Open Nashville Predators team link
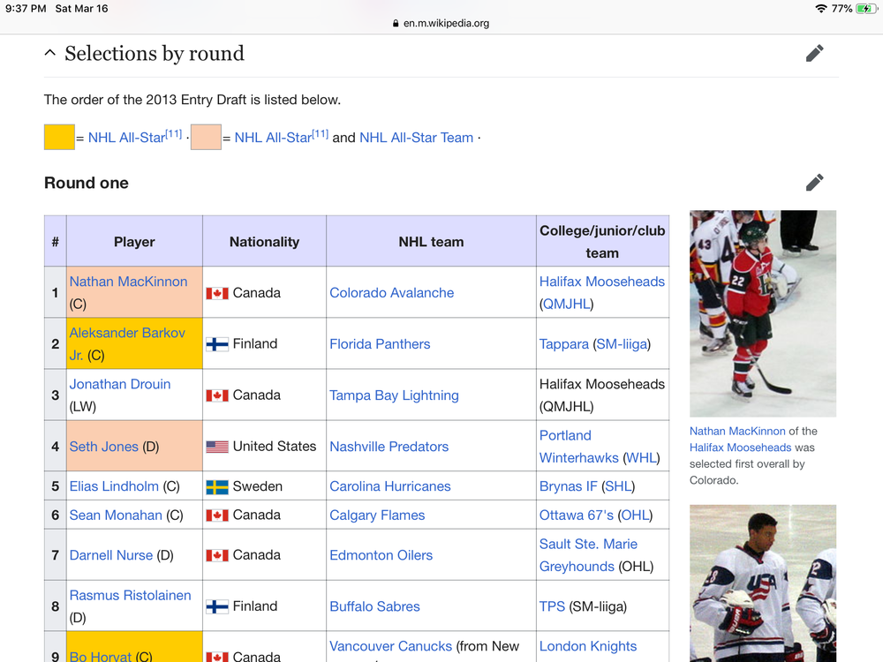Image resolution: width=883 pixels, height=662 pixels. [389, 447]
